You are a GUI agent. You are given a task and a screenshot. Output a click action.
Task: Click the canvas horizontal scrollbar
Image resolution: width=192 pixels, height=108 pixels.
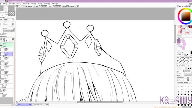(x=100, y=102)
